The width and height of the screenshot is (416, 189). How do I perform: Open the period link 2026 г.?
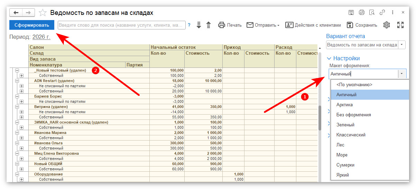point(41,37)
